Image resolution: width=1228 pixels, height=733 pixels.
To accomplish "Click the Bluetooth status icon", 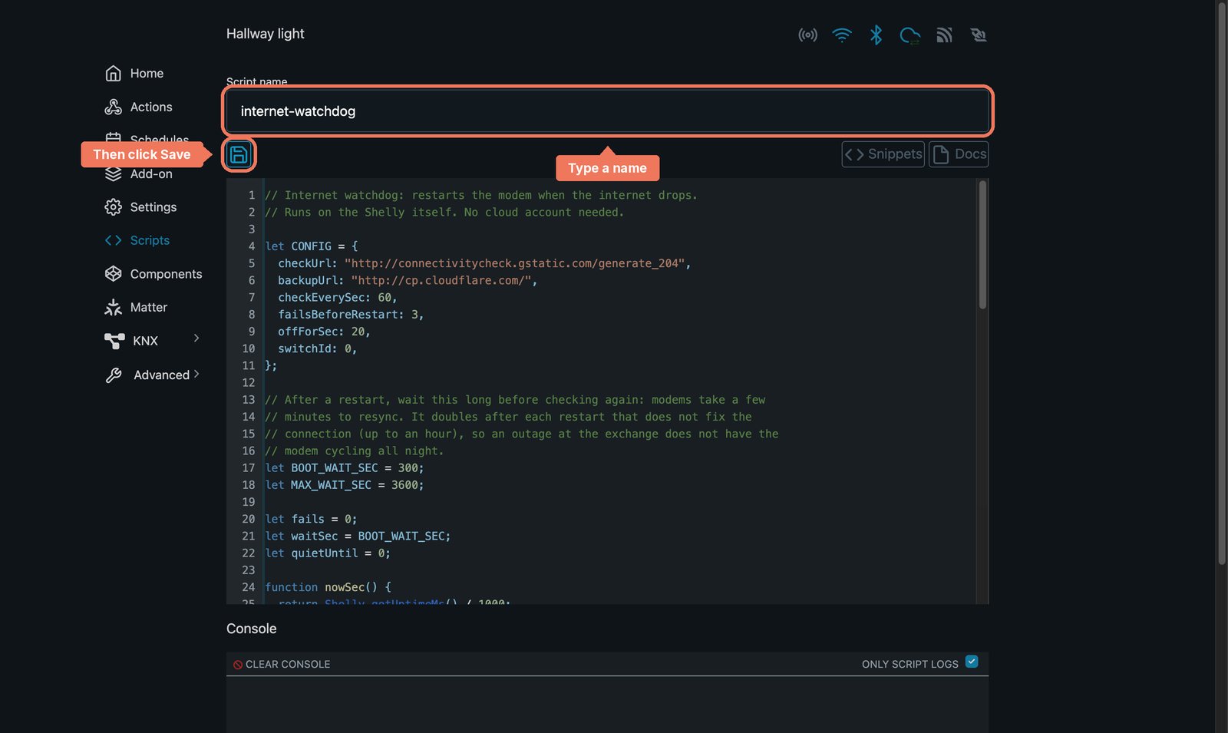I will [x=876, y=35].
